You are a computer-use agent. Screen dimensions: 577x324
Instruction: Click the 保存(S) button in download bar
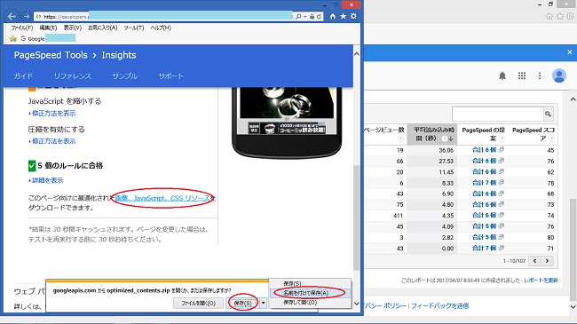(x=243, y=303)
